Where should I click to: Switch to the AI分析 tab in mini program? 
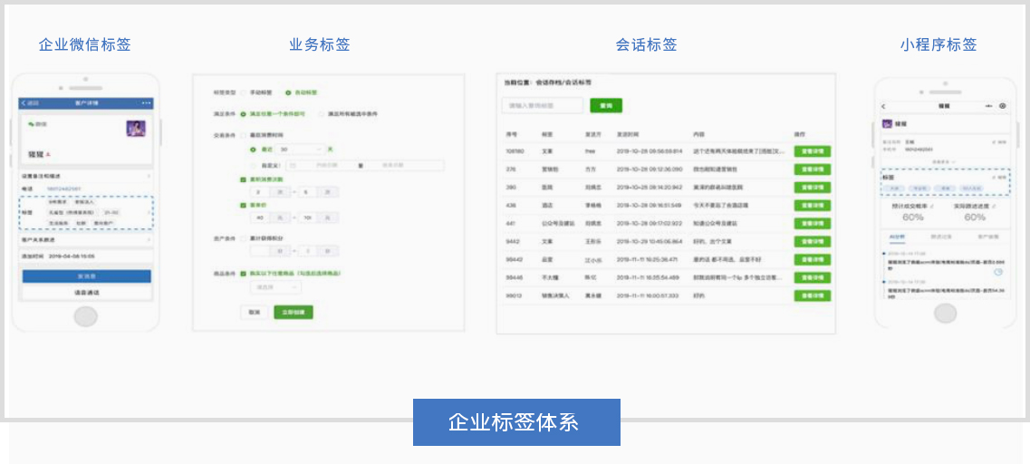pos(897,237)
